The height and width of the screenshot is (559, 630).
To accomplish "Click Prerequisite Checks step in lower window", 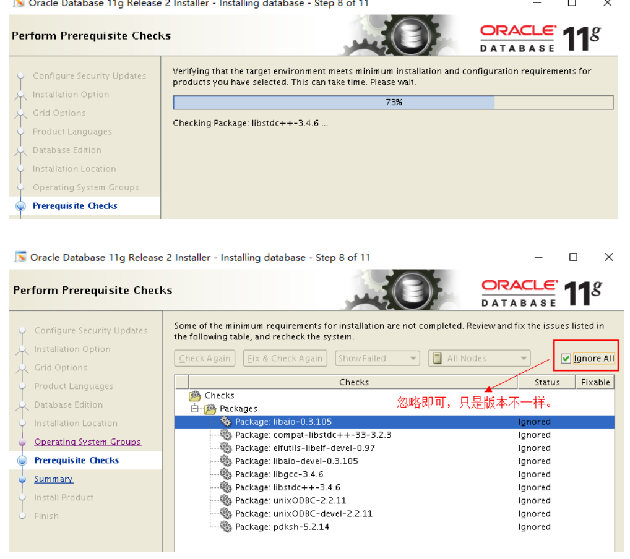I will pyautogui.click(x=76, y=460).
